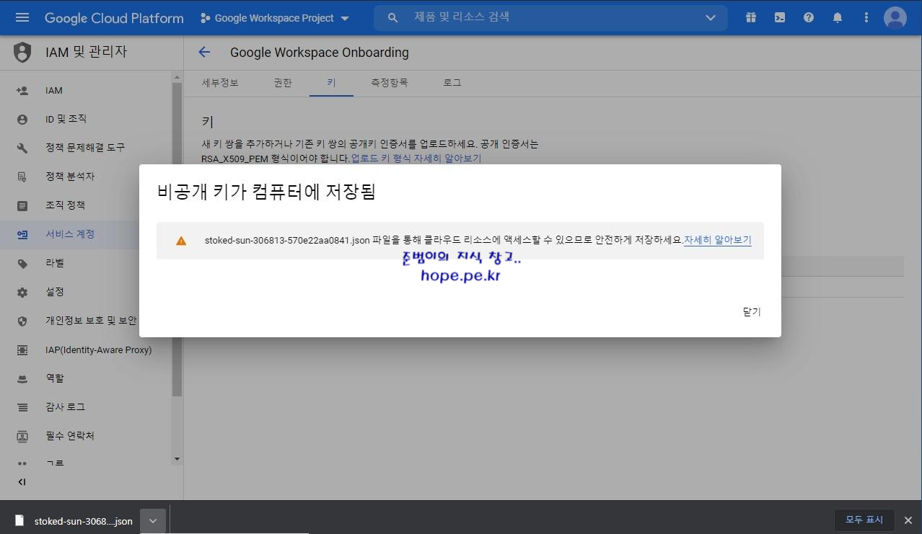Click the 역할 hat icon
This screenshot has height=534, width=922.
click(22, 378)
